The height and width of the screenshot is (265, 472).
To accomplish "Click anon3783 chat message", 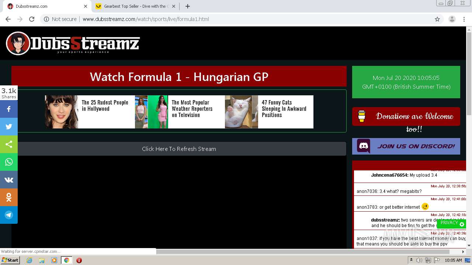I will pyautogui.click(x=392, y=207).
